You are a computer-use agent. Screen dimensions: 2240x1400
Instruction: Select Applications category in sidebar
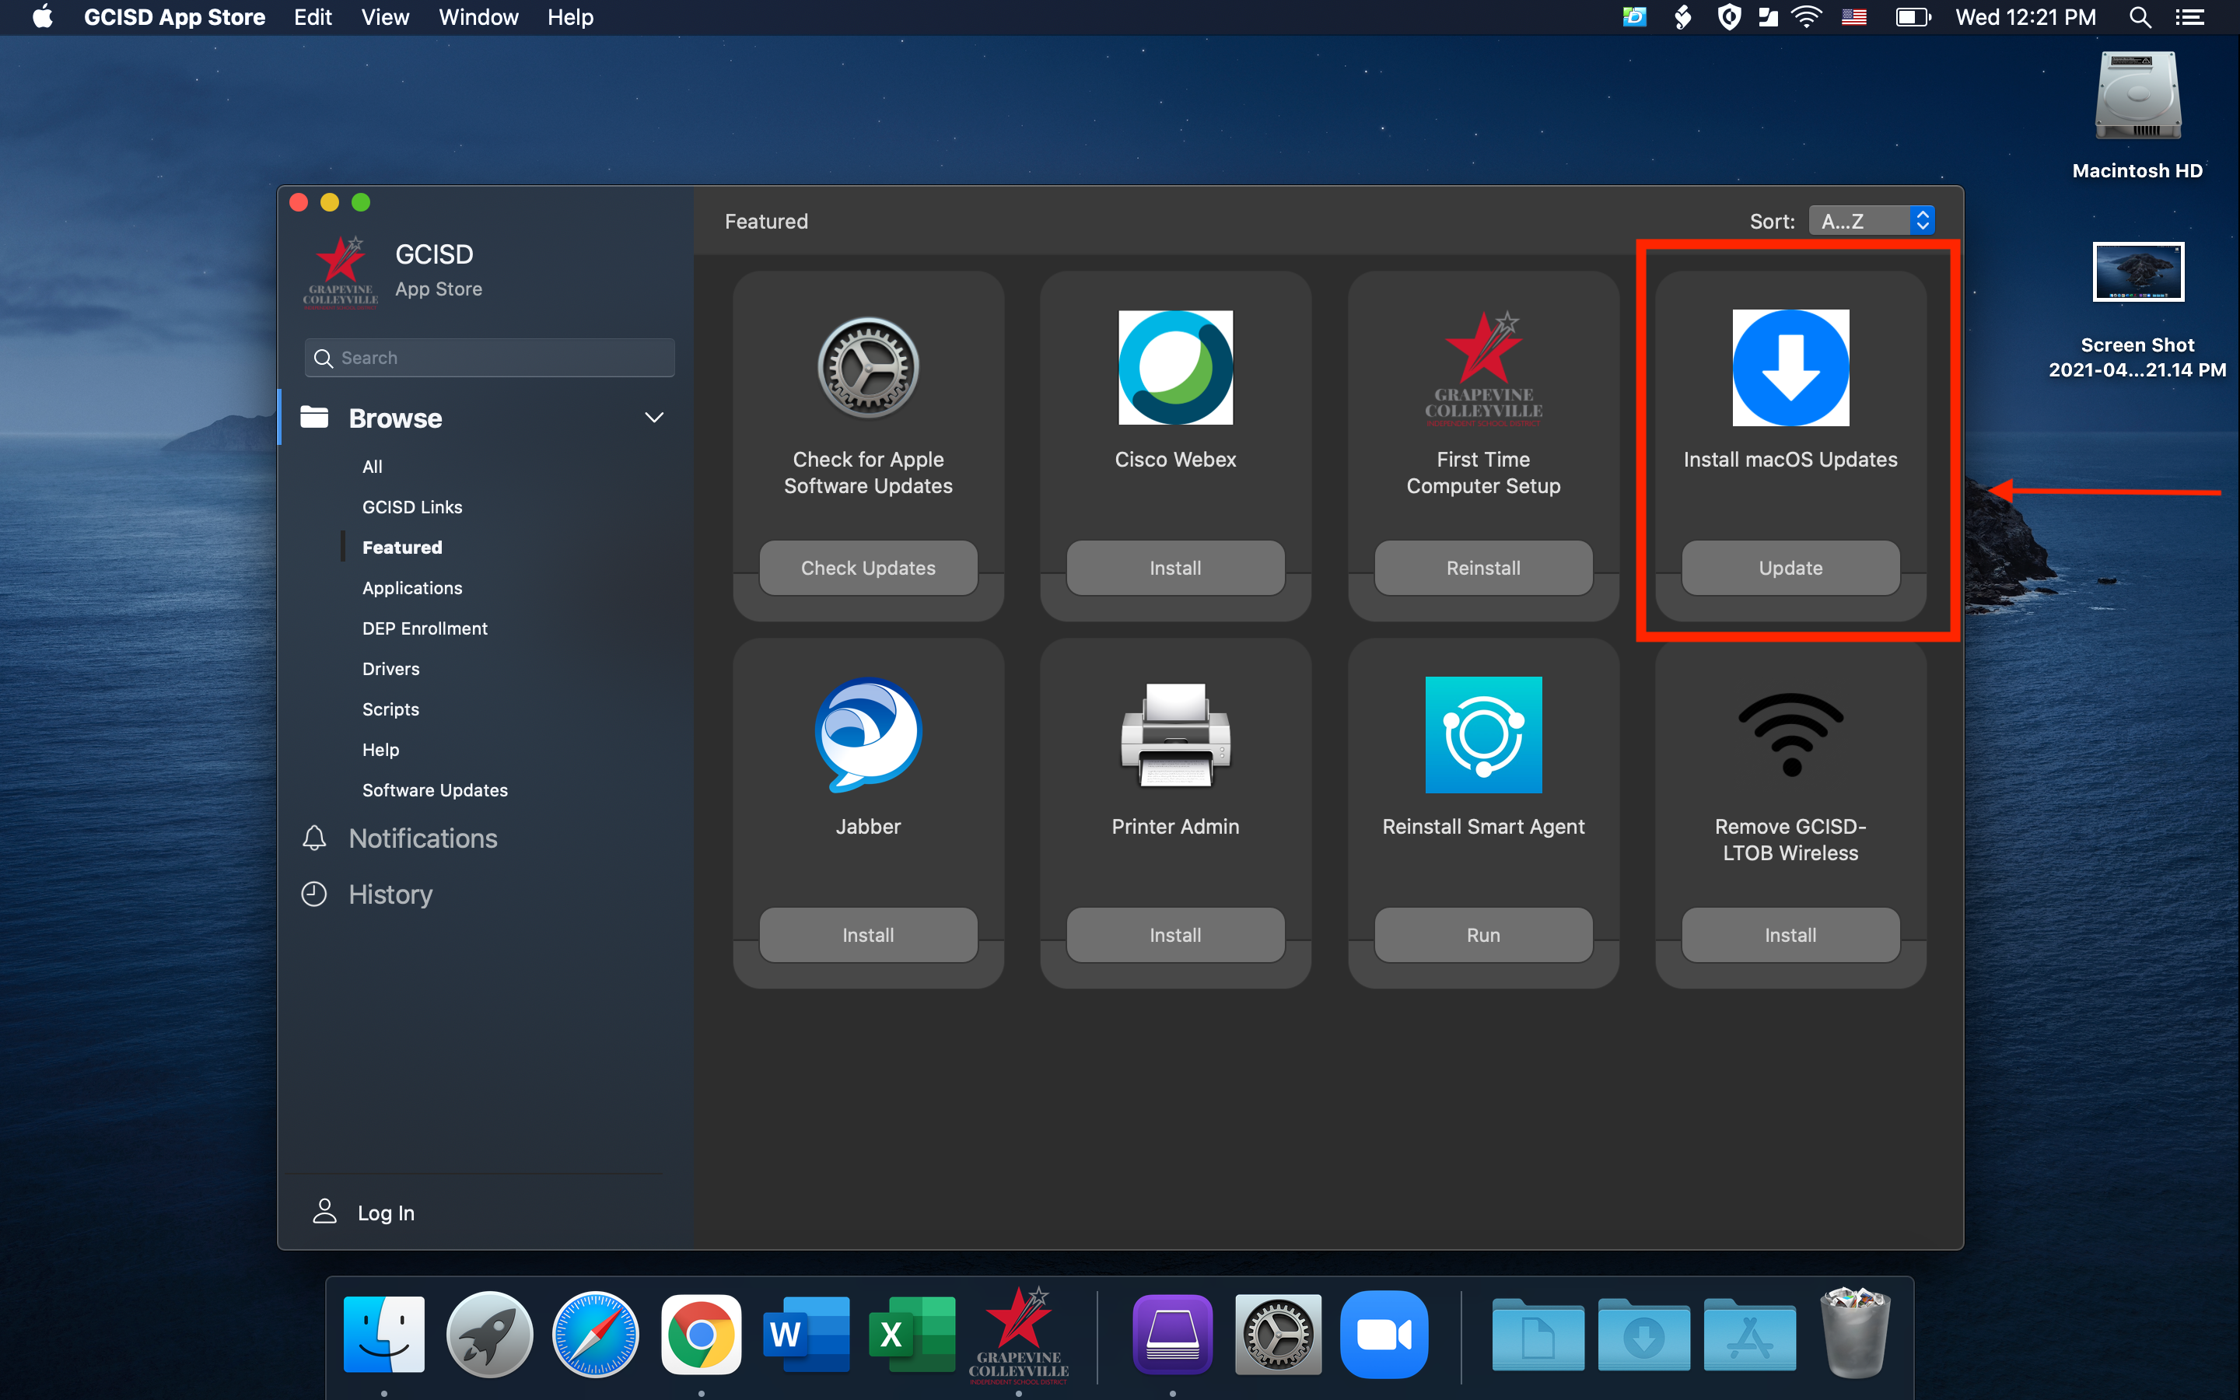coord(412,588)
